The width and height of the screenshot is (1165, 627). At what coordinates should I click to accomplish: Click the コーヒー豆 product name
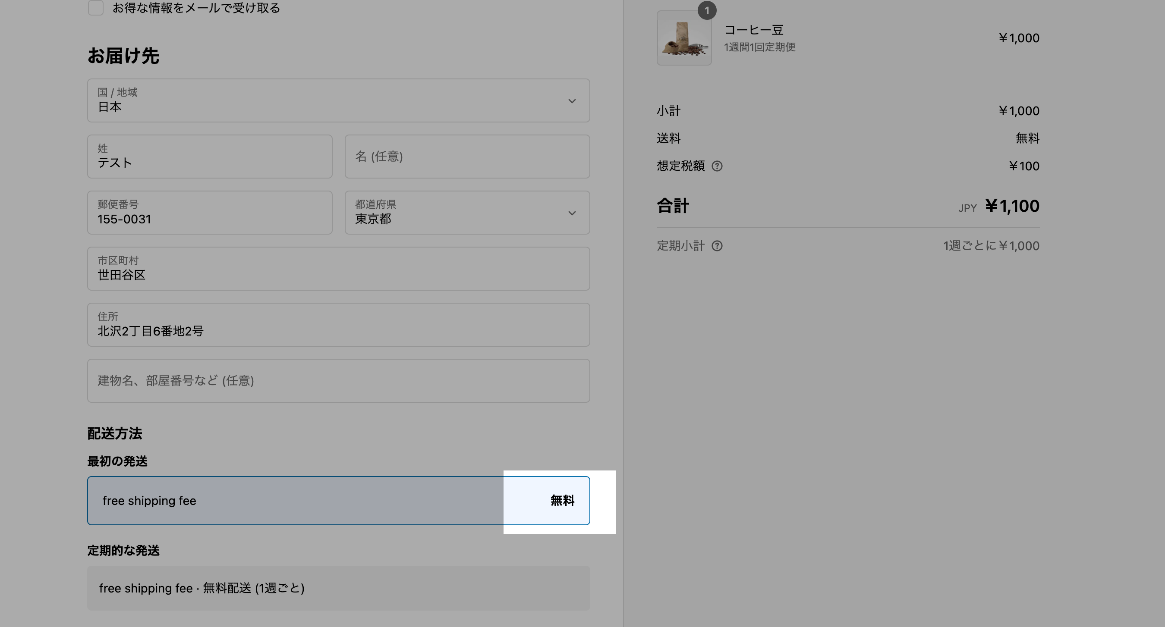753,30
